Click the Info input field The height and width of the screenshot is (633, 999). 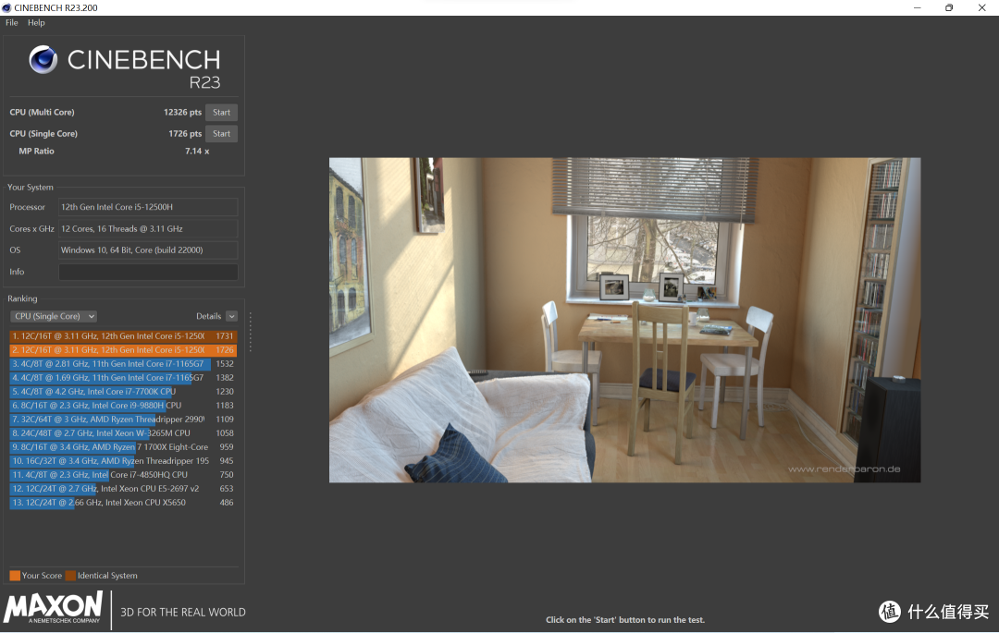(x=148, y=272)
